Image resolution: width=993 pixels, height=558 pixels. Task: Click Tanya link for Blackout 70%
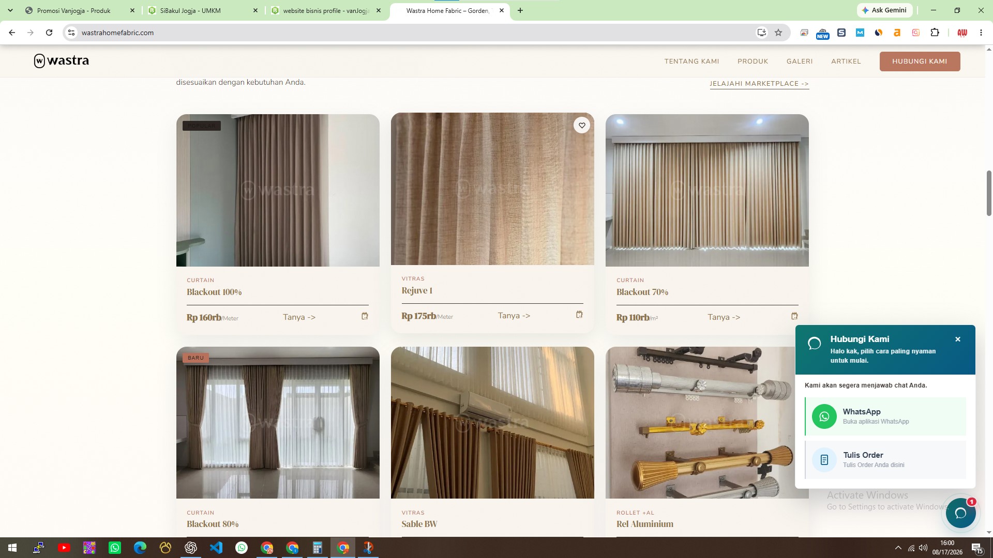pos(724,317)
